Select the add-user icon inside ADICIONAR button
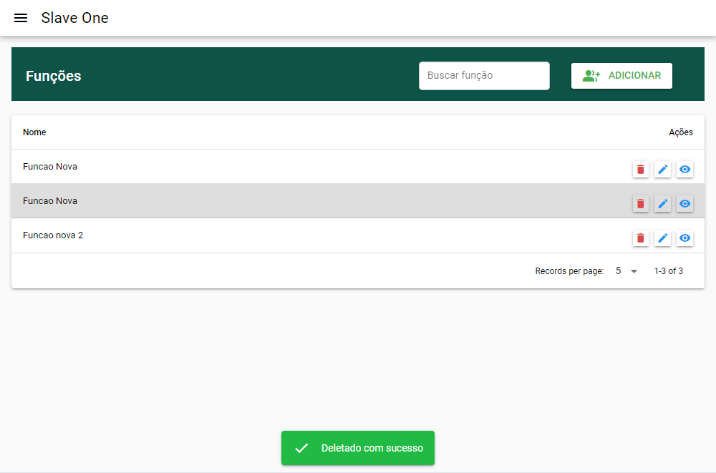 (x=590, y=75)
